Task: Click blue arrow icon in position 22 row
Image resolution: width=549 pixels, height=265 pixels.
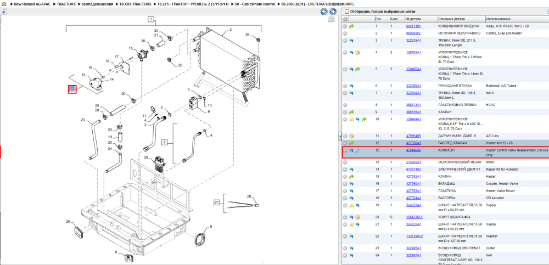Action: [351, 236]
